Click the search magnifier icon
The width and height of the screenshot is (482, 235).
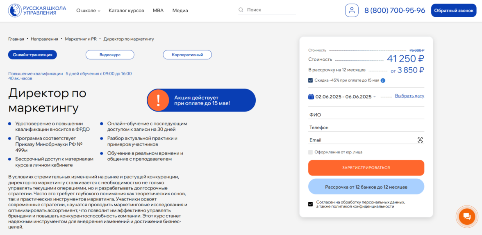241,10
